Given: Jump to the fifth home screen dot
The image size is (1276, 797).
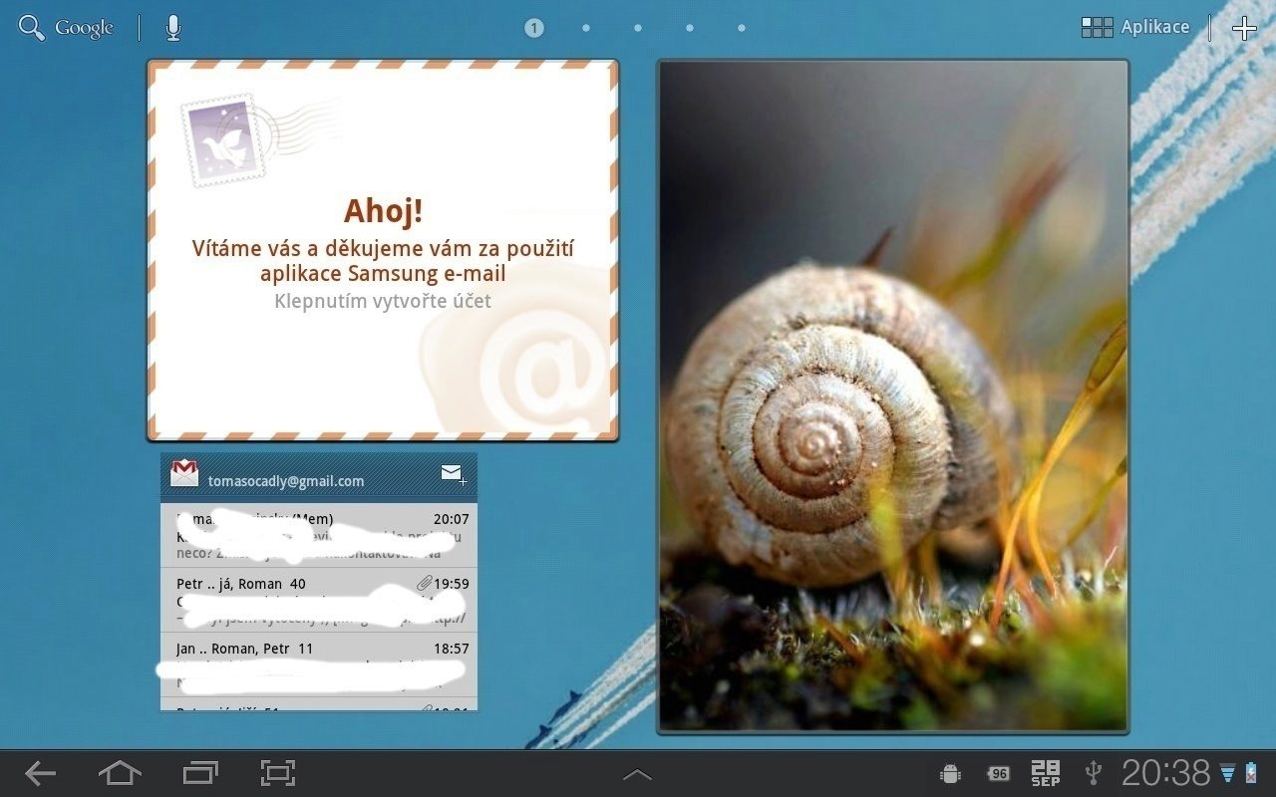Looking at the screenshot, I should click(x=742, y=28).
